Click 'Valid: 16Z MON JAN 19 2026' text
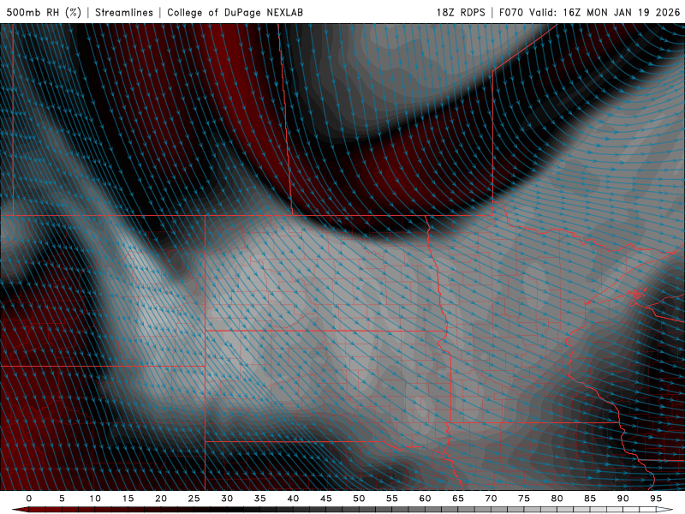685x514 pixels. click(605, 12)
